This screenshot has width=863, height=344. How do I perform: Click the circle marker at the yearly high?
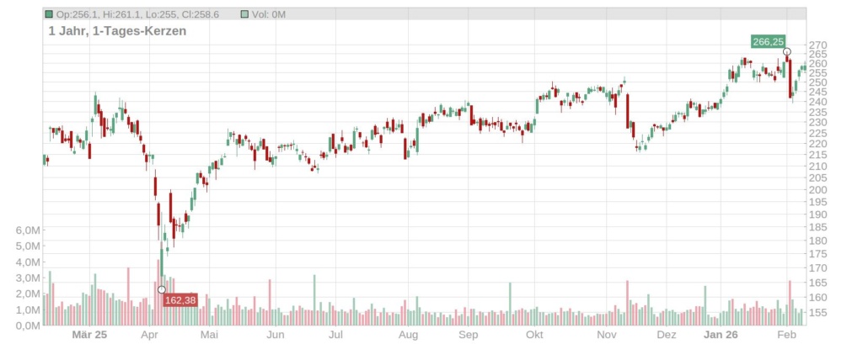786,52
